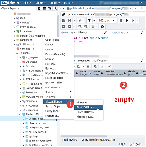Viewport: 146px width, 147px height.
Task: Click the Server Groups database icon in Object Explorer toolbar
Action: pyautogui.click(x=39, y=9)
